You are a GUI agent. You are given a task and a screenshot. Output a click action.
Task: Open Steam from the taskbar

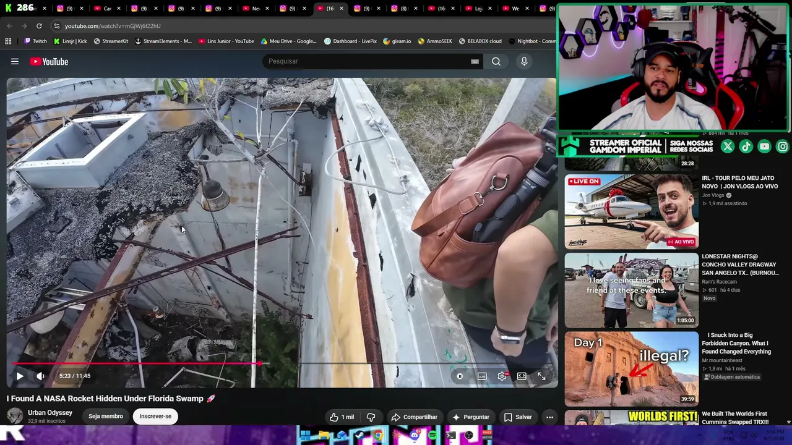[x=359, y=436]
